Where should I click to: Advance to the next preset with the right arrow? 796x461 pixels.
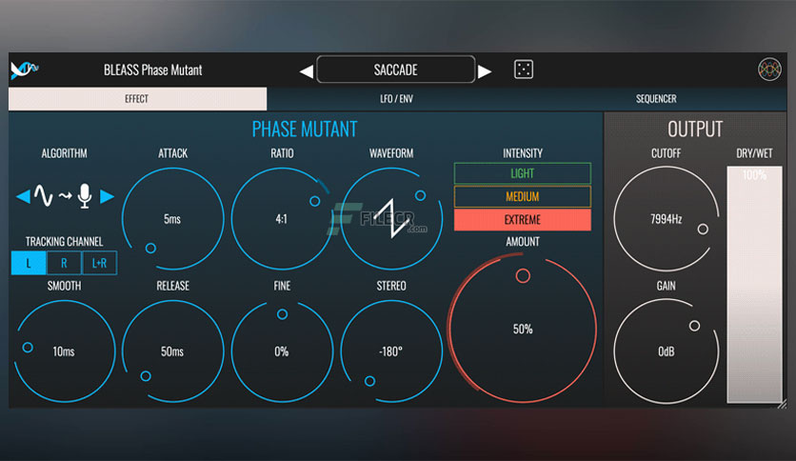pos(485,71)
